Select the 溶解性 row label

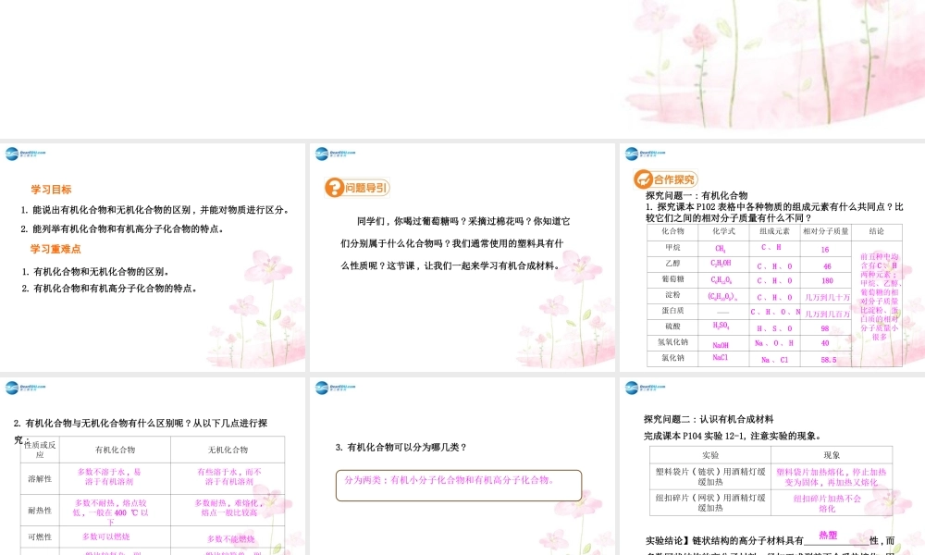(40, 479)
